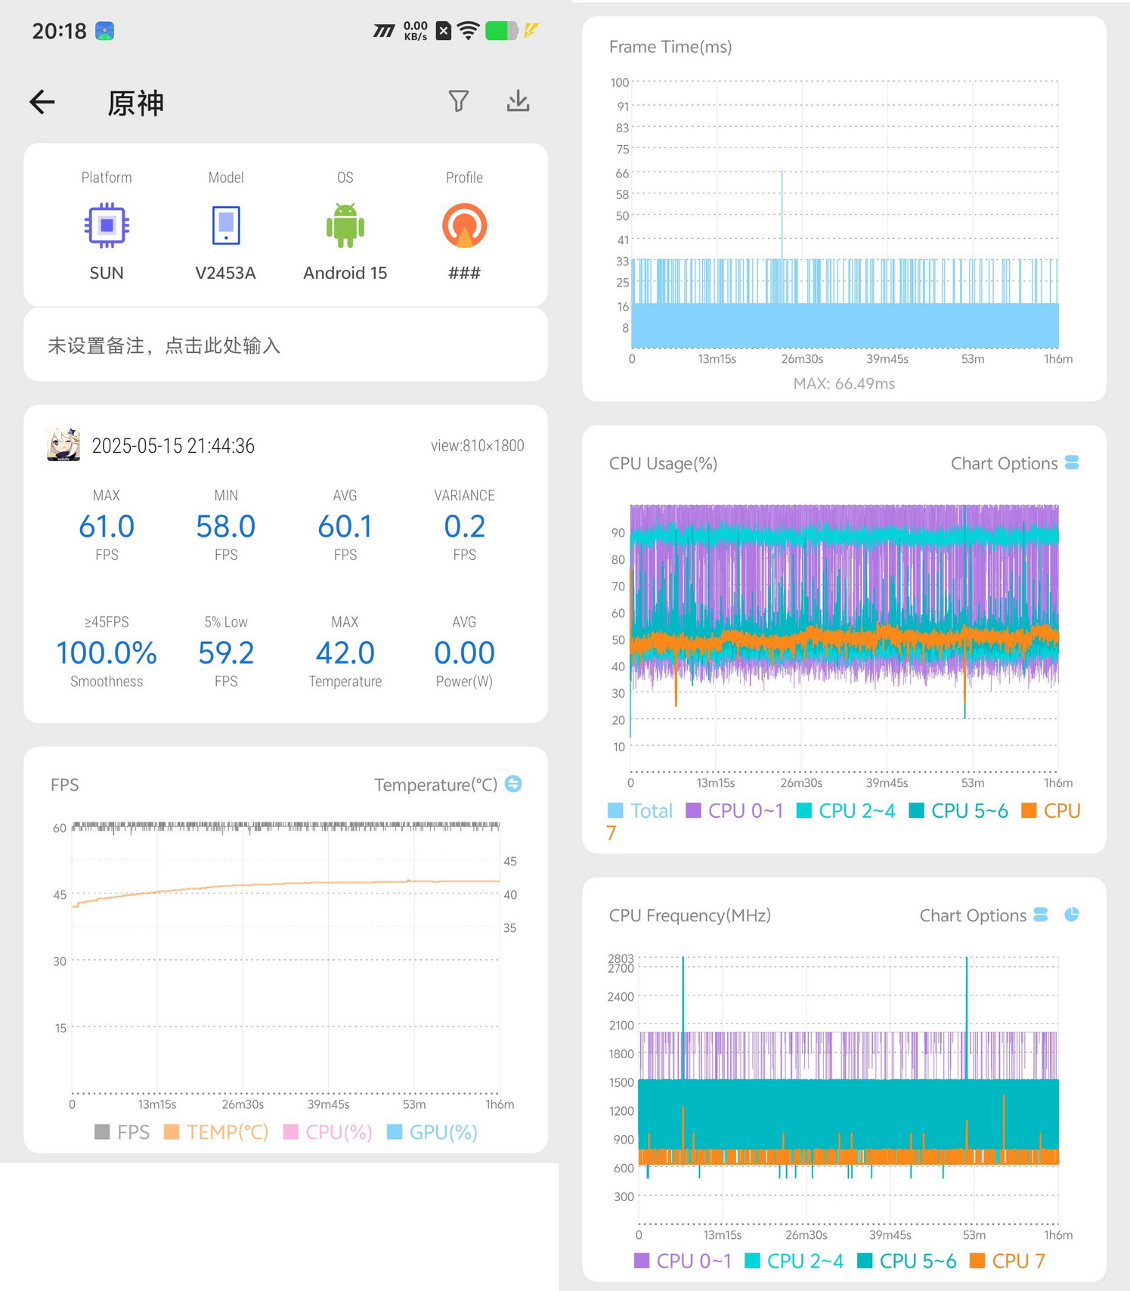Tap the CPU Usage(%) chart title

pyautogui.click(x=663, y=463)
